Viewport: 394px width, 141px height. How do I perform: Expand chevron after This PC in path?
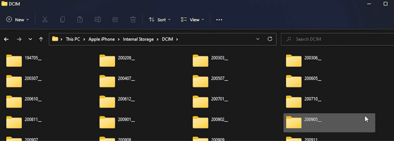[84, 39]
